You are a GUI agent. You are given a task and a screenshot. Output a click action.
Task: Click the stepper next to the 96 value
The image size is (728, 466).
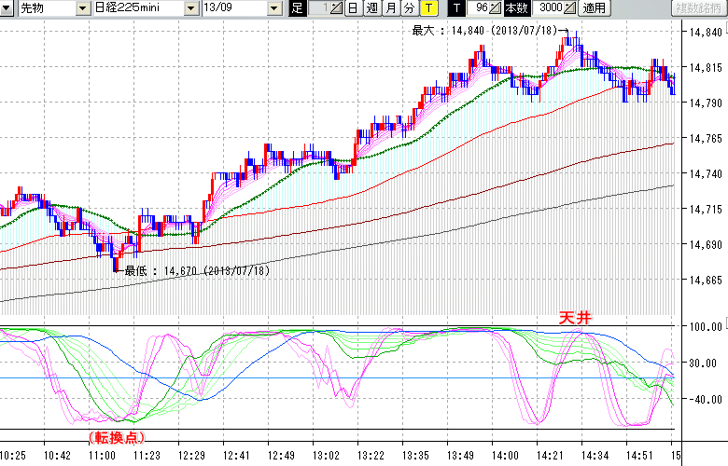point(496,8)
